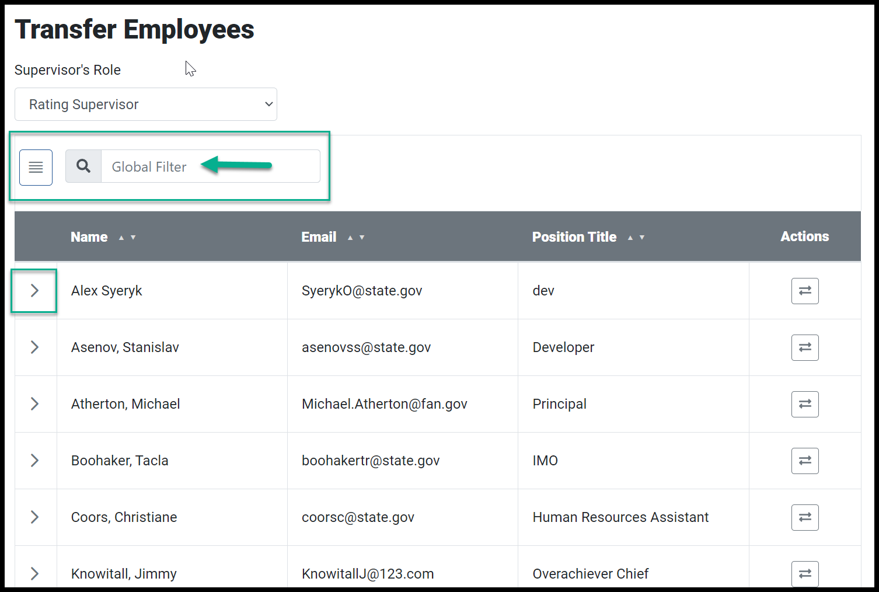This screenshot has height=592, width=879.
Task: Transfer employee Alex Syeryk
Action: 805,291
